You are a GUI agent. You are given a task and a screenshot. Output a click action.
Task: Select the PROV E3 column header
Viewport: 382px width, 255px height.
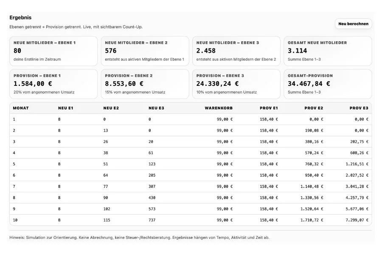[x=359, y=108]
